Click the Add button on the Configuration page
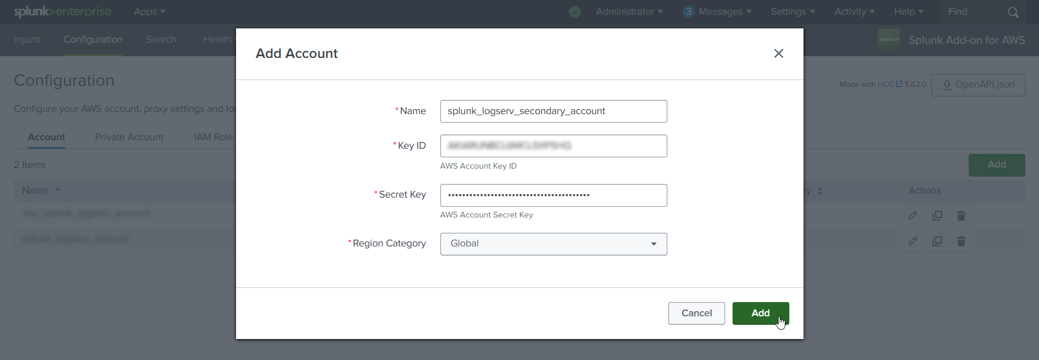This screenshot has width=1039, height=360. [x=996, y=165]
